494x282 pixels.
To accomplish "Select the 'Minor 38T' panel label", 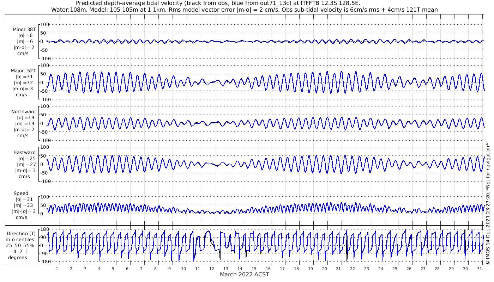I will tap(24, 30).
